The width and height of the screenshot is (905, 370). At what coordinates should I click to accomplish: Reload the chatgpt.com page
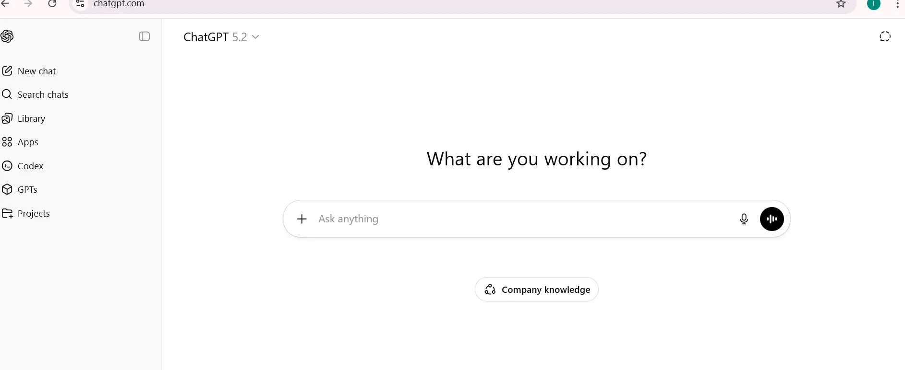pyautogui.click(x=52, y=4)
